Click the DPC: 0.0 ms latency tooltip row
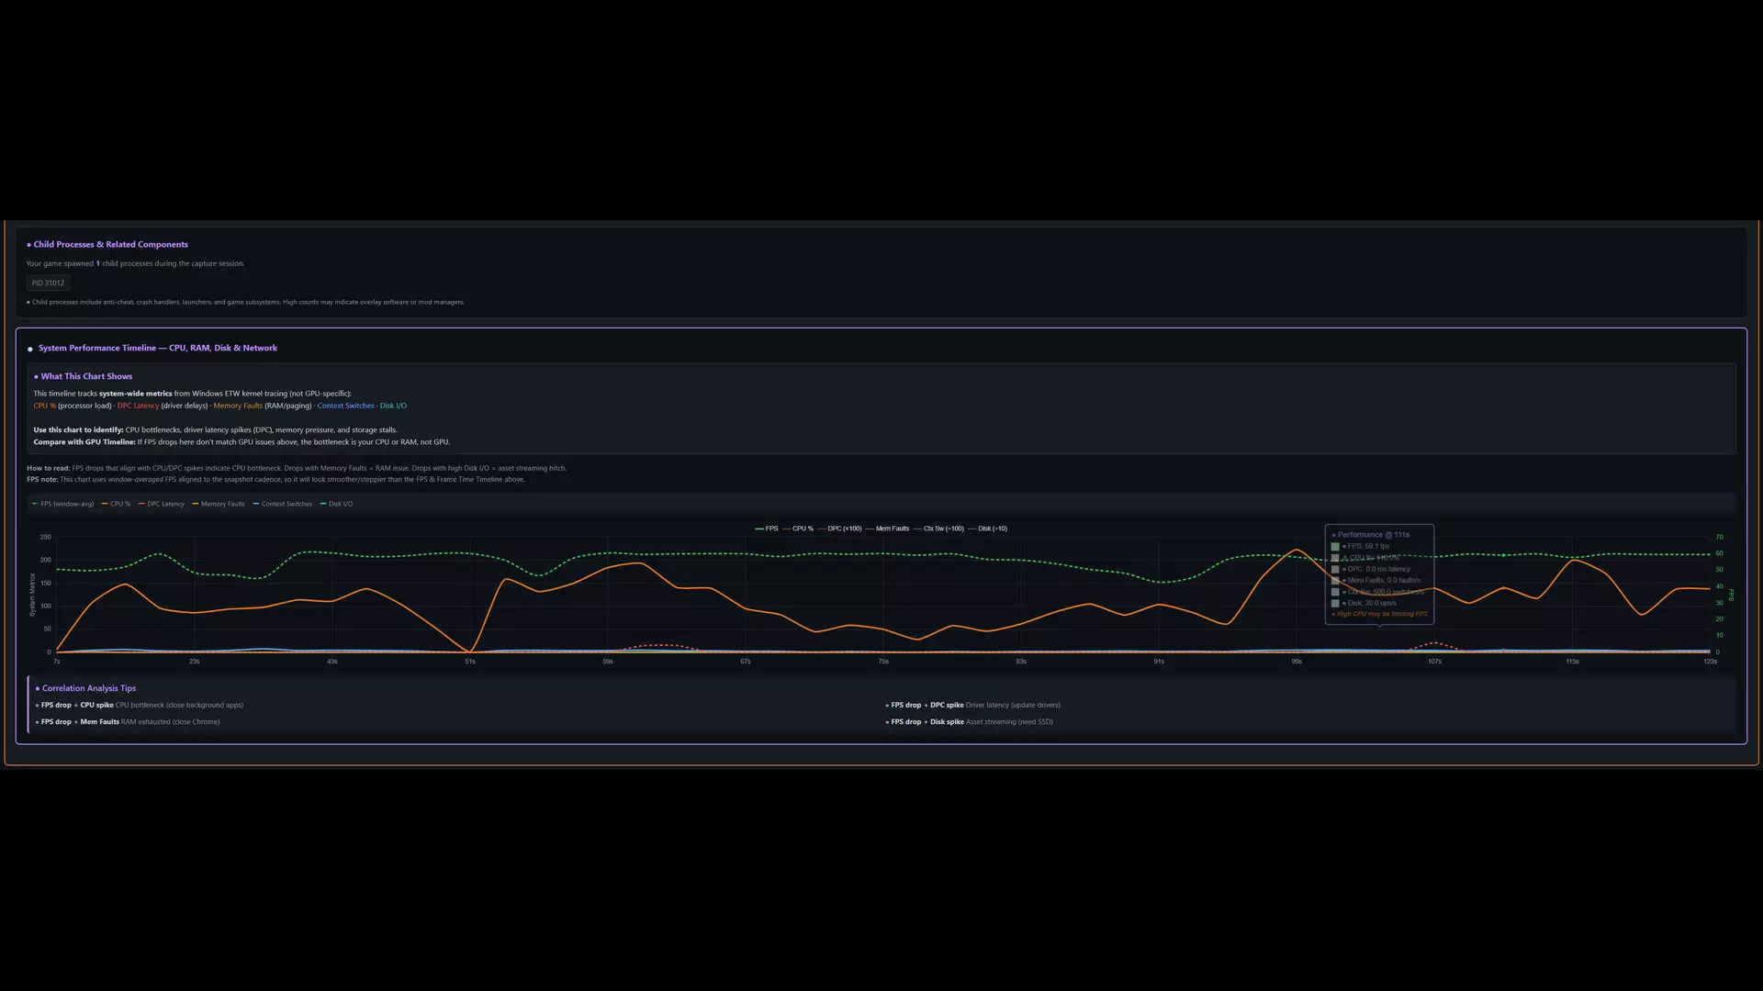 click(x=1371, y=569)
